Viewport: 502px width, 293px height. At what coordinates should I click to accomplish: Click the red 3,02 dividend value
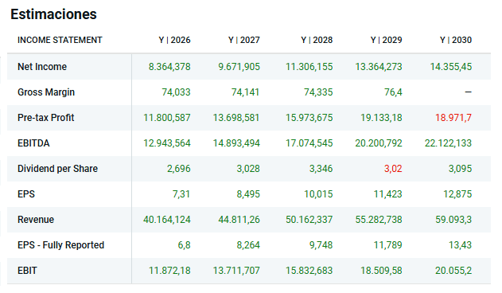coord(393,169)
